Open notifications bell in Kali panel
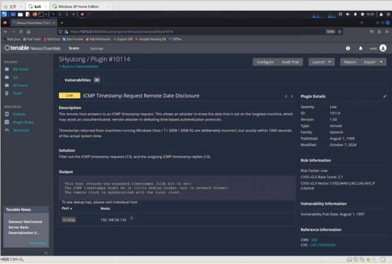392x264 pixels. pos(355,14)
